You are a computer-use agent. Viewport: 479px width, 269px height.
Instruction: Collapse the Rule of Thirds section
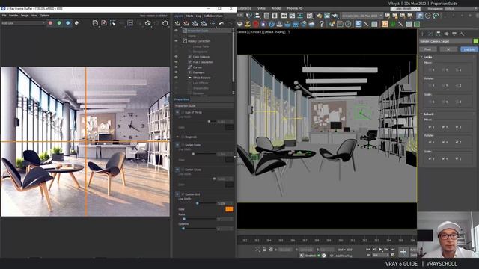pyautogui.click(x=177, y=112)
